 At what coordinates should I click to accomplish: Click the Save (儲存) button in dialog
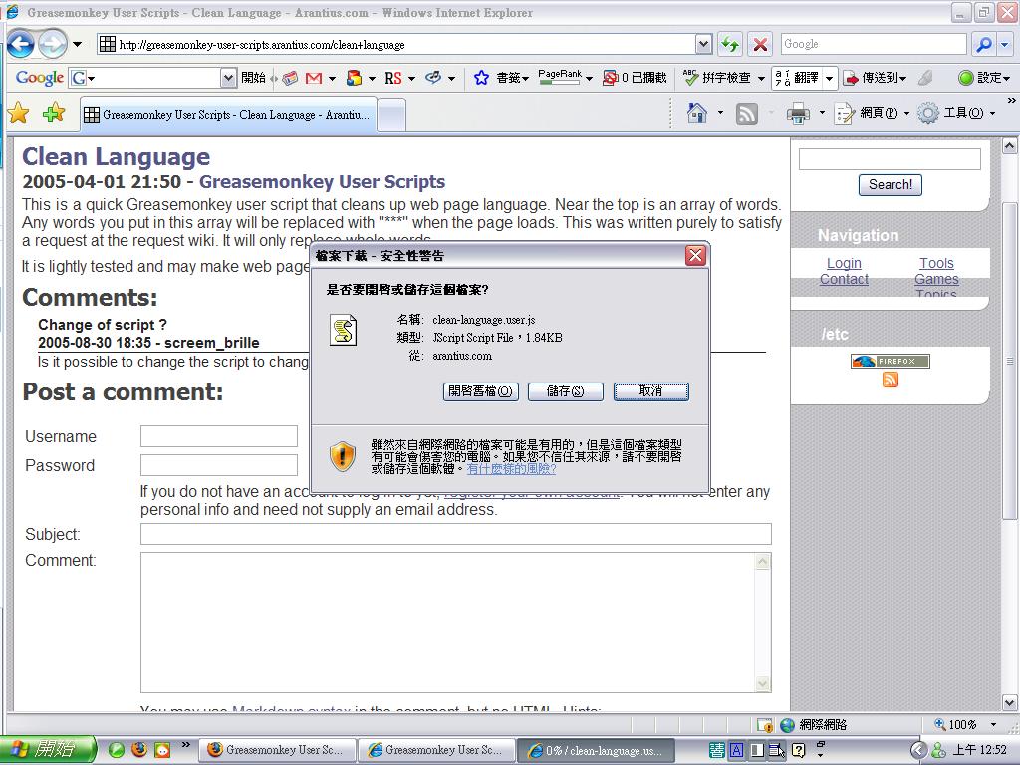566,391
